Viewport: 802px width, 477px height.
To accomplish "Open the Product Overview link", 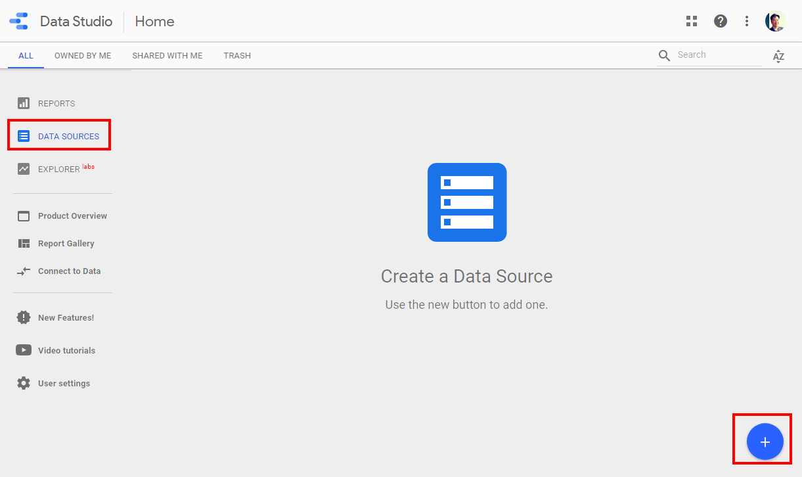I will [x=72, y=216].
